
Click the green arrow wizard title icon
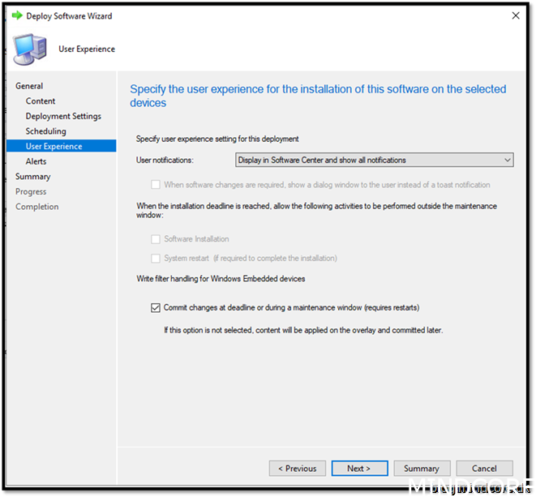click(16, 15)
